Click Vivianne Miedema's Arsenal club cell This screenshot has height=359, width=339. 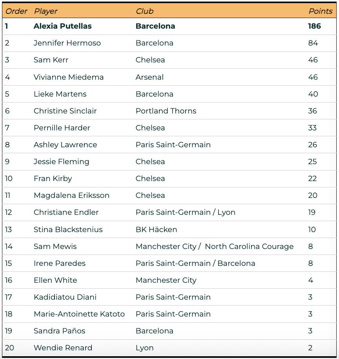click(149, 77)
